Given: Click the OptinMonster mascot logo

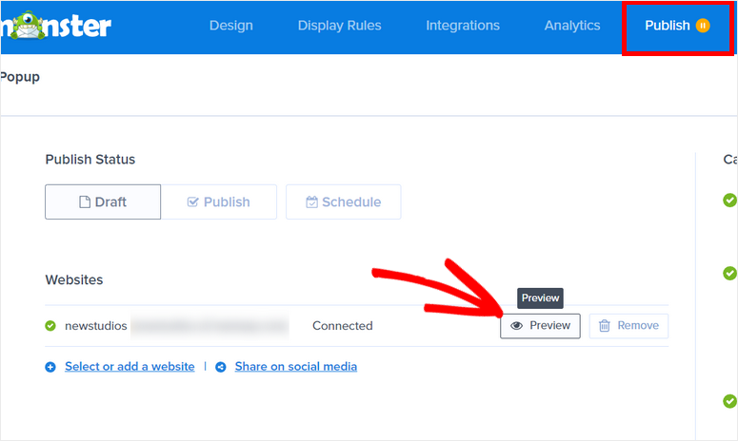Looking at the screenshot, I should [28, 26].
